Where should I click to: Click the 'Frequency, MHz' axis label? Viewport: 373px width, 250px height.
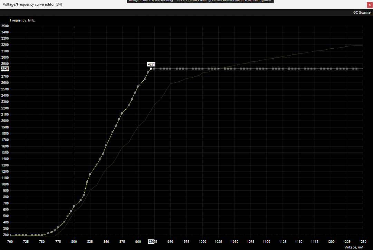(x=22, y=20)
